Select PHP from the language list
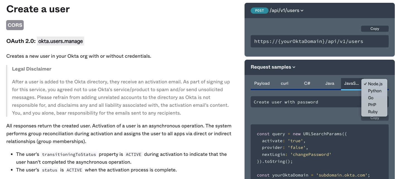This screenshot has height=179, width=399. pyautogui.click(x=372, y=105)
